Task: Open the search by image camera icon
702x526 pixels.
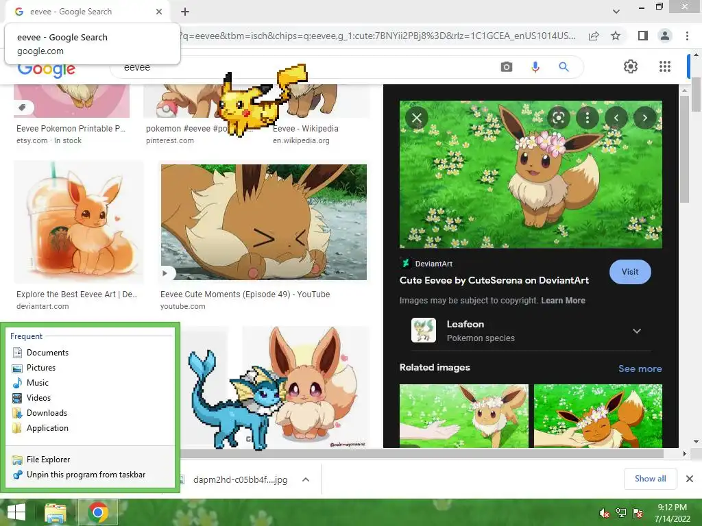Action: 507,67
